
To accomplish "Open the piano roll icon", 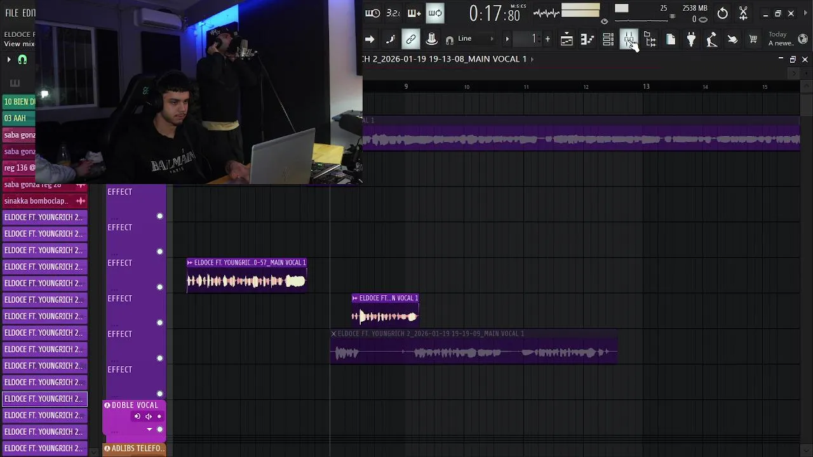I will pyautogui.click(x=588, y=40).
